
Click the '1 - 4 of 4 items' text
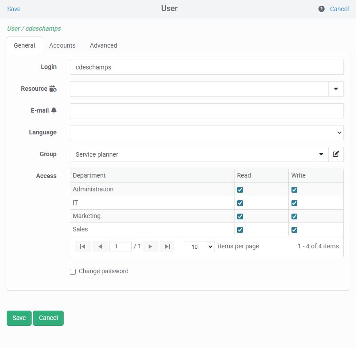tap(318, 246)
